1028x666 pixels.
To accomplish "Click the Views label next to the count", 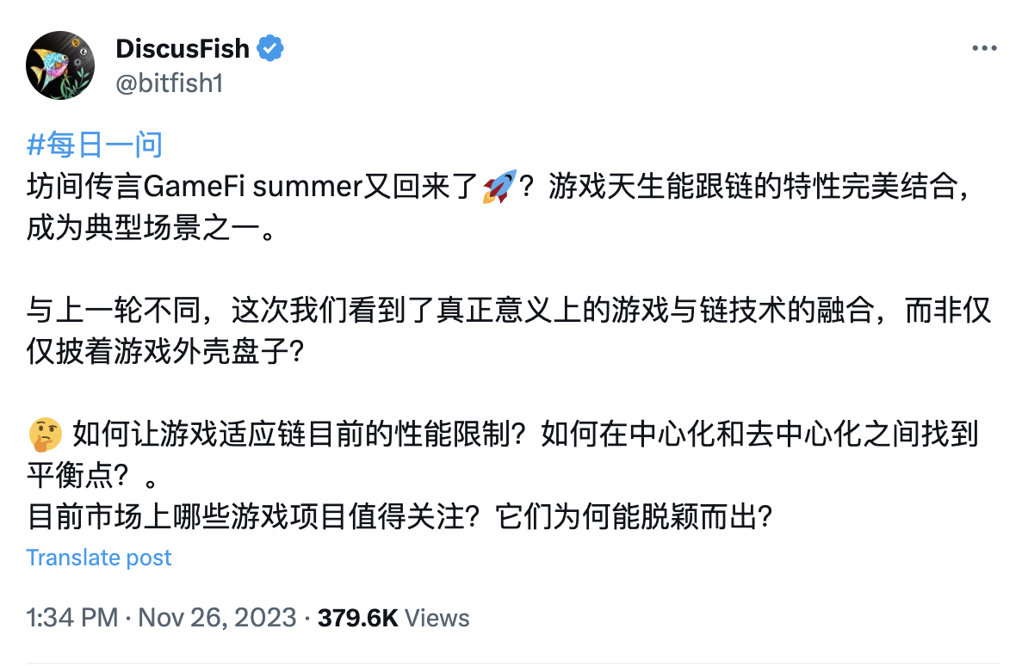I will [x=437, y=617].
